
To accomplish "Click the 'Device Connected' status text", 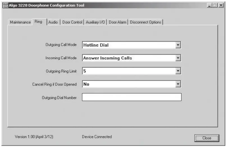I will (97, 137).
